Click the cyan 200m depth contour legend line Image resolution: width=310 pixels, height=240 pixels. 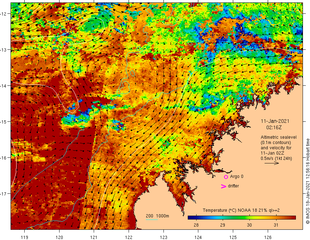tap(151, 220)
